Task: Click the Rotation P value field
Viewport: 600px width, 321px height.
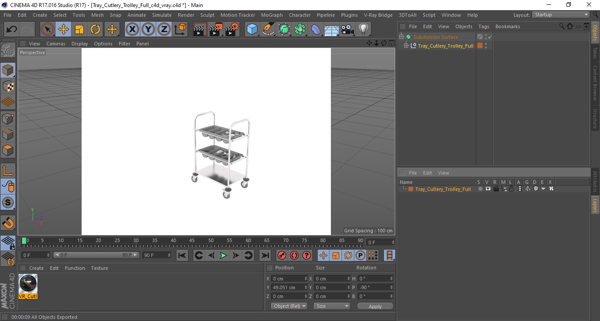Action: point(375,287)
